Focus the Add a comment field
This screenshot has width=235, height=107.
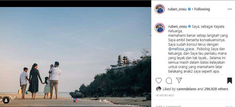click(x=187, y=106)
